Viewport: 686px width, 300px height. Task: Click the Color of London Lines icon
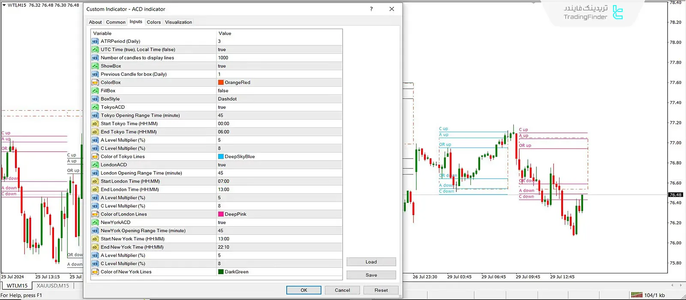(95, 214)
